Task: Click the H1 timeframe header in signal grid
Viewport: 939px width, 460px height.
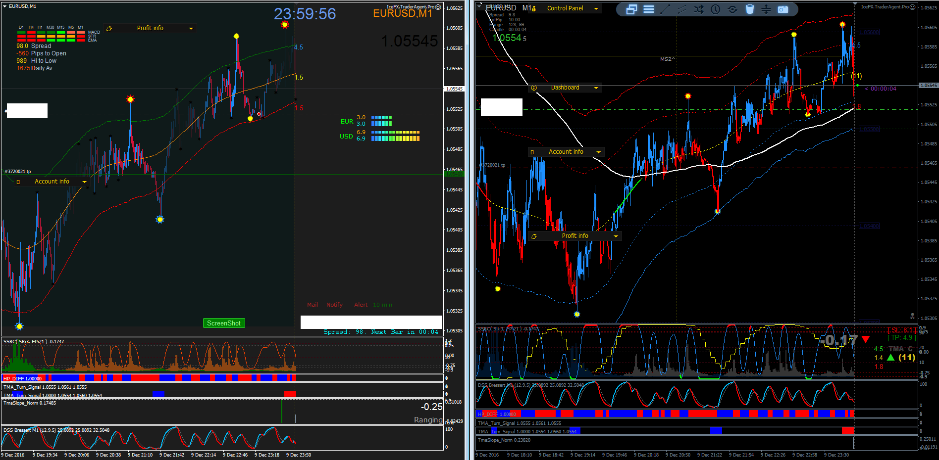Action: click(x=41, y=27)
